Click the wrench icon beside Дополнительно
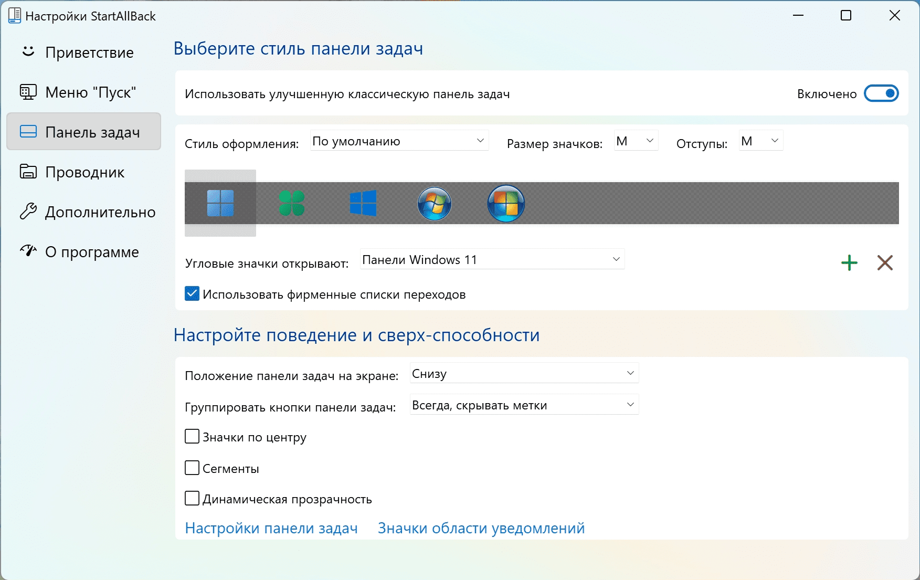This screenshot has width=920, height=580. (x=28, y=211)
